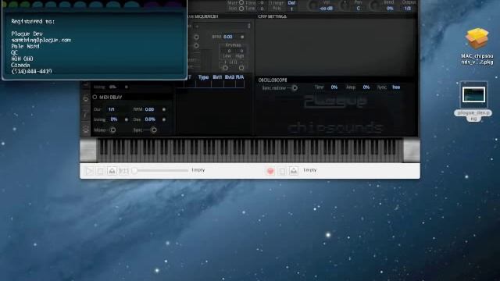Click the Trans value field
Viewport: 500px width, 281px height.
pos(262,2)
